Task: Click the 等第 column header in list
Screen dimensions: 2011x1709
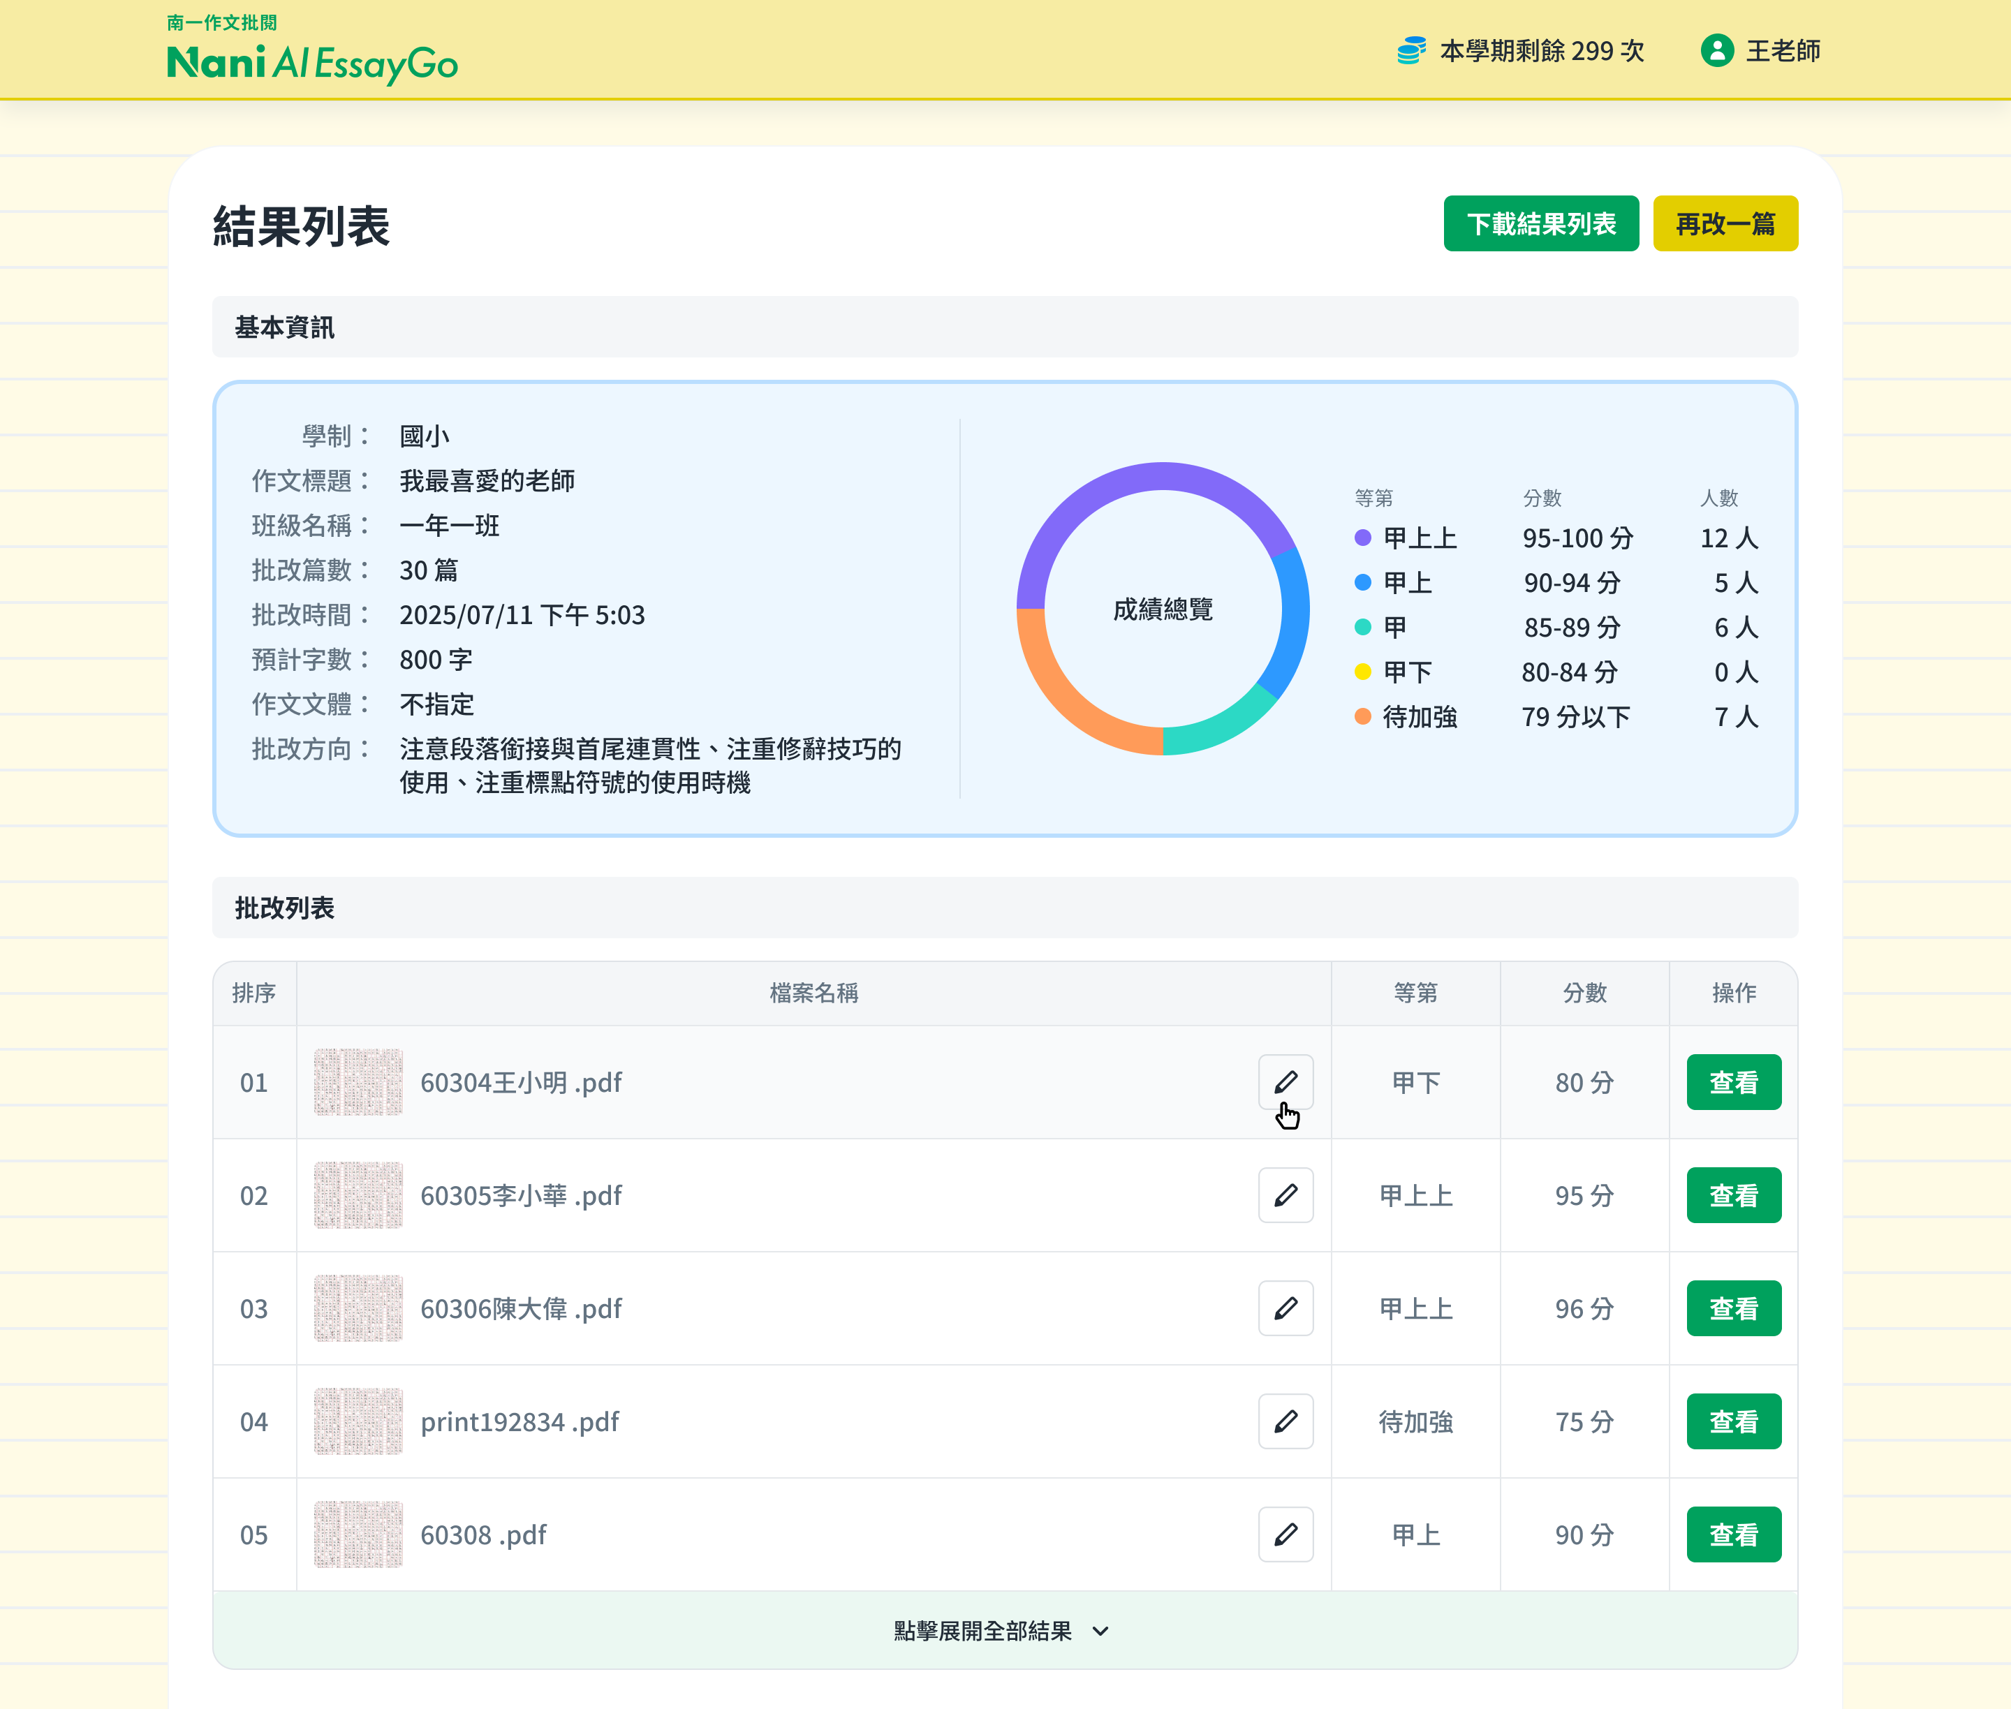Action: (1415, 993)
